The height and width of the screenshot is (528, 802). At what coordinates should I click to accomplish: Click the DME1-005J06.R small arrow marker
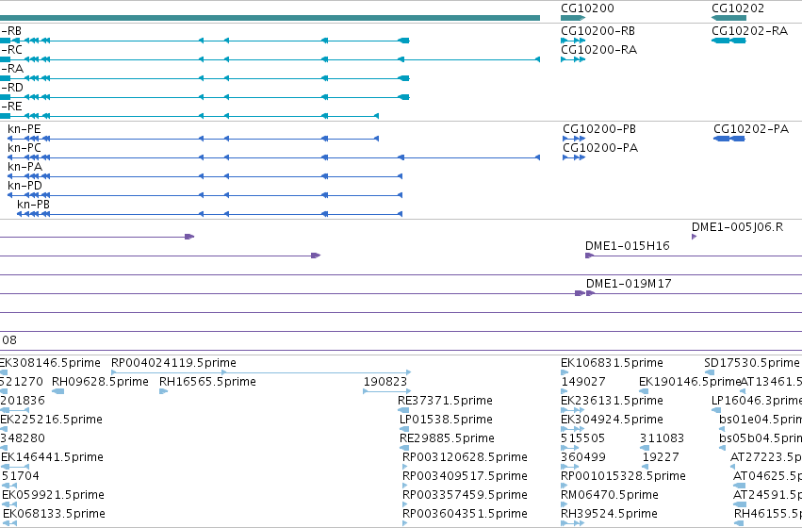(x=694, y=237)
